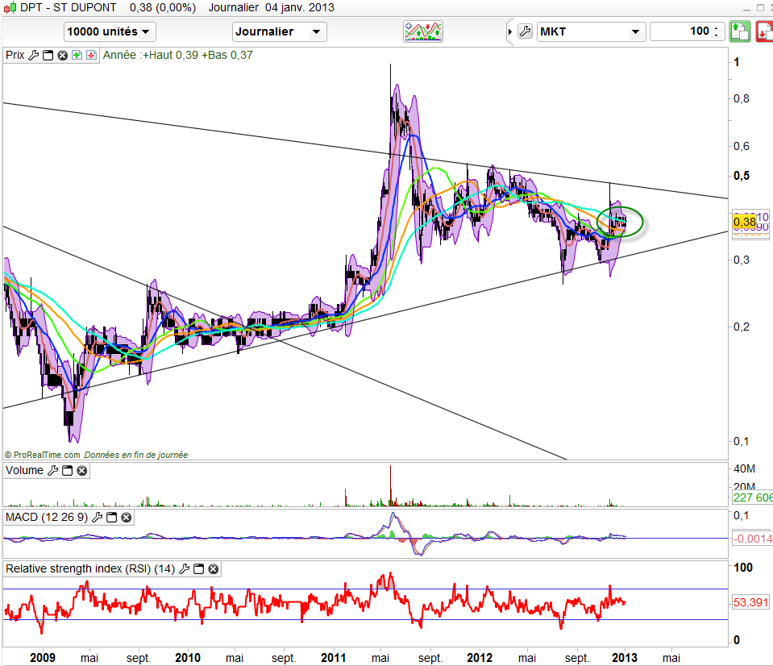This screenshot has height=666, width=773.
Task: Click the indicators chart icon in toolbar
Action: tap(424, 31)
